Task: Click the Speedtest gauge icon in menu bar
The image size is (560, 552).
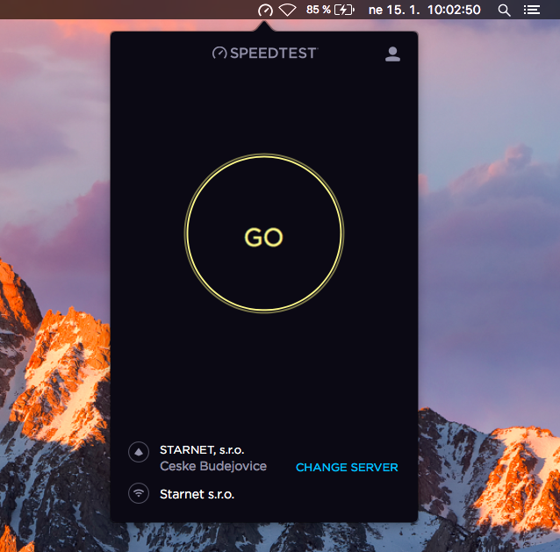Action: [x=265, y=10]
